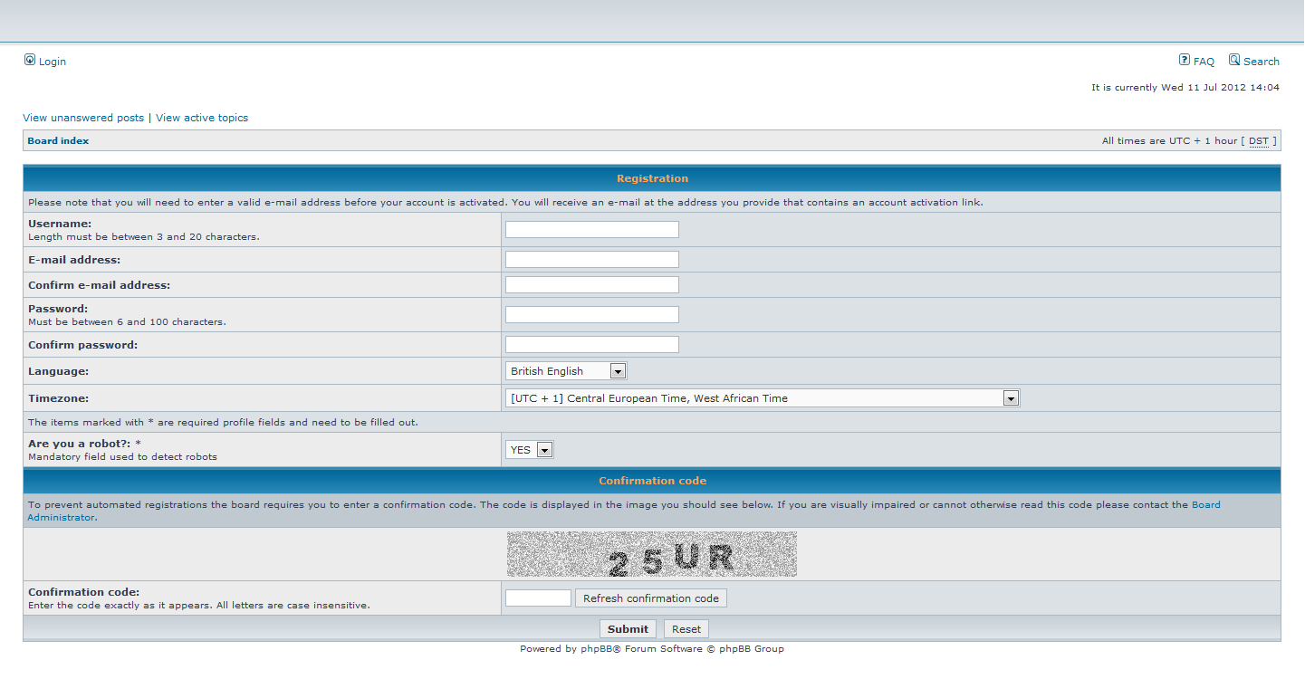Click the CAPTCHA confirmation image
This screenshot has height=679, width=1305.
[x=651, y=554]
